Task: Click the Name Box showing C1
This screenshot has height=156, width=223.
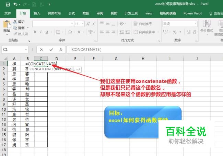Action: point(13,49)
